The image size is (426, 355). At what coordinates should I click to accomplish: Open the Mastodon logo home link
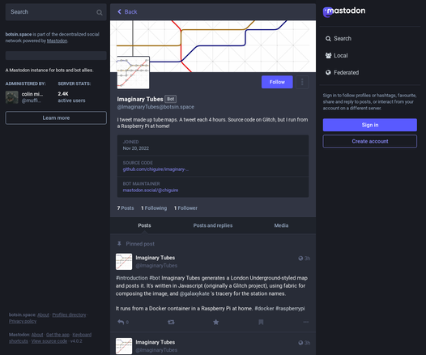click(x=344, y=11)
